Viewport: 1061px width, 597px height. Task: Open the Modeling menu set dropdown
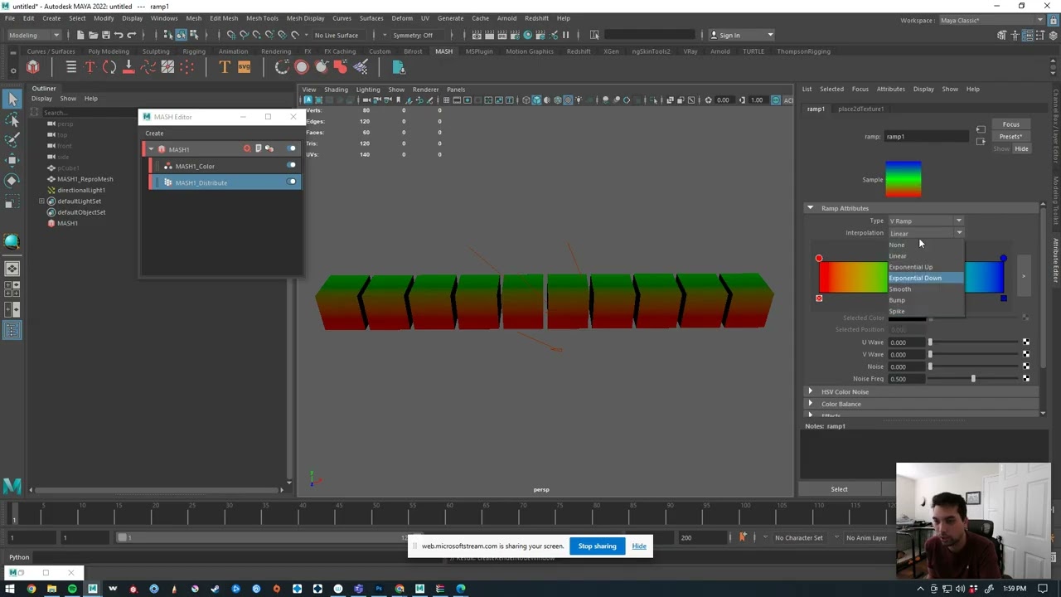(33, 35)
